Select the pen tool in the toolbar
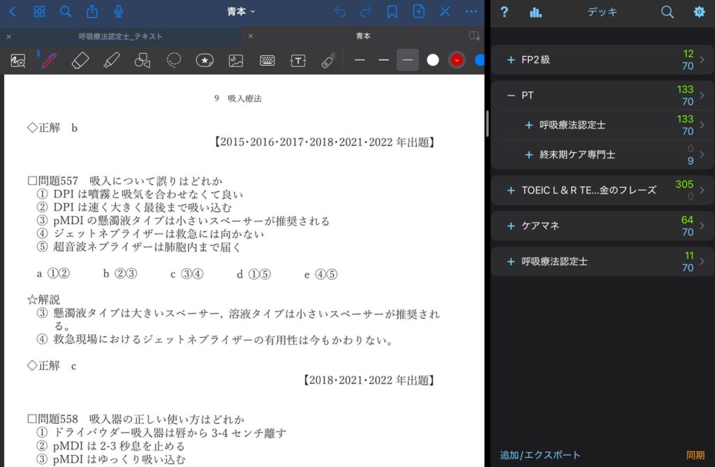Viewport: 715px width, 467px height. [x=48, y=61]
